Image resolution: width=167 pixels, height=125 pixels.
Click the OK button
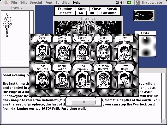click(x=83, y=102)
